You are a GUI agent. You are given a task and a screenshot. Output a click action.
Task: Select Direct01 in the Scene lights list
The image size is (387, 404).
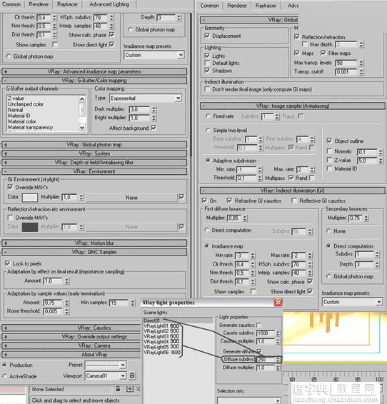pos(179,320)
